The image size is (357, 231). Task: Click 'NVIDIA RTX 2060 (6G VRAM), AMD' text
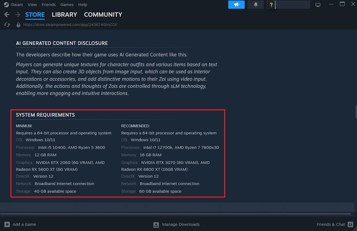(71, 162)
